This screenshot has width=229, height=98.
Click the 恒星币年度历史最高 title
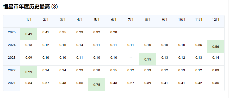[x=26, y=7]
